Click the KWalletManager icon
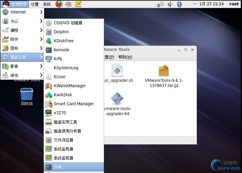242x173 pixels. (x=49, y=86)
